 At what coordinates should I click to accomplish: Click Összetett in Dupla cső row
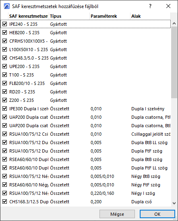click(x=60, y=202)
